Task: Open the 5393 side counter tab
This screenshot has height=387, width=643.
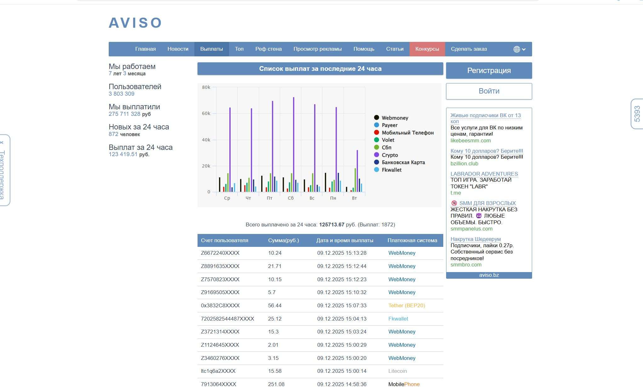Action: [637, 114]
